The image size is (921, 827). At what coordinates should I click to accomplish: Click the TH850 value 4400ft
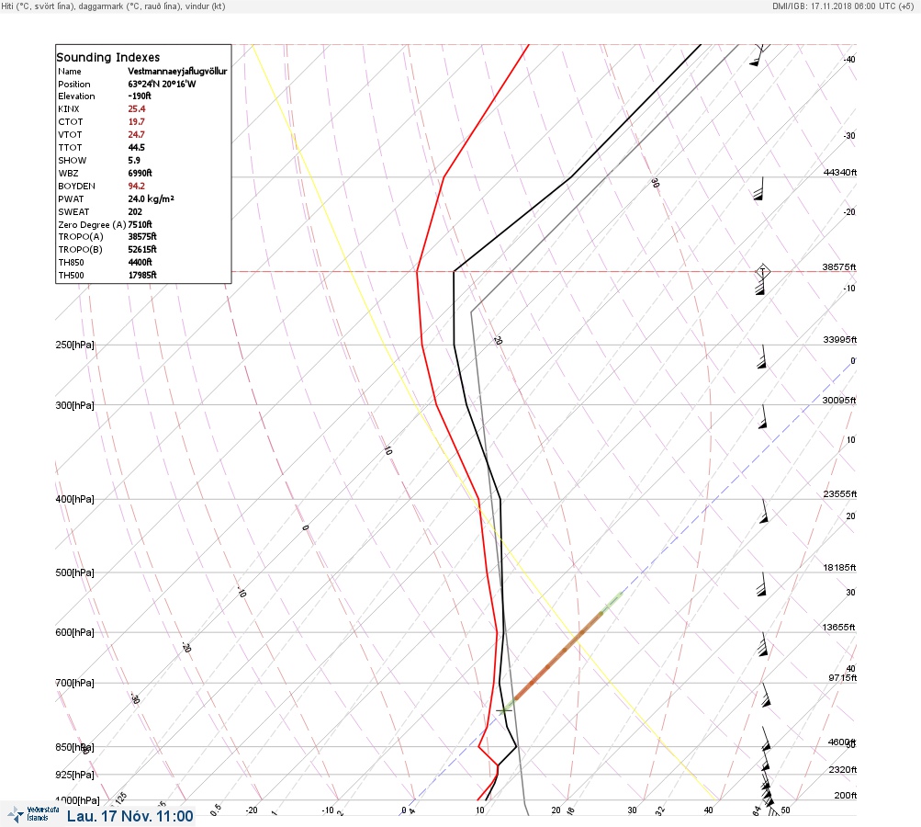[x=140, y=262]
